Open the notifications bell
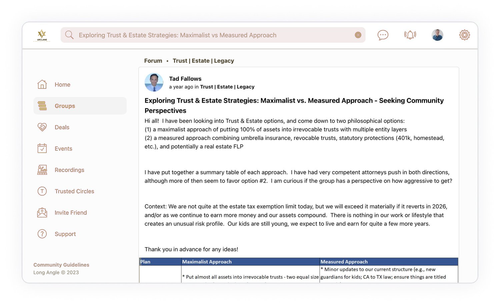 [410, 35]
